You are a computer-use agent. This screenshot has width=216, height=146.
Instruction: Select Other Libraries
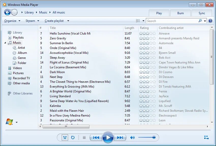tap(20, 94)
